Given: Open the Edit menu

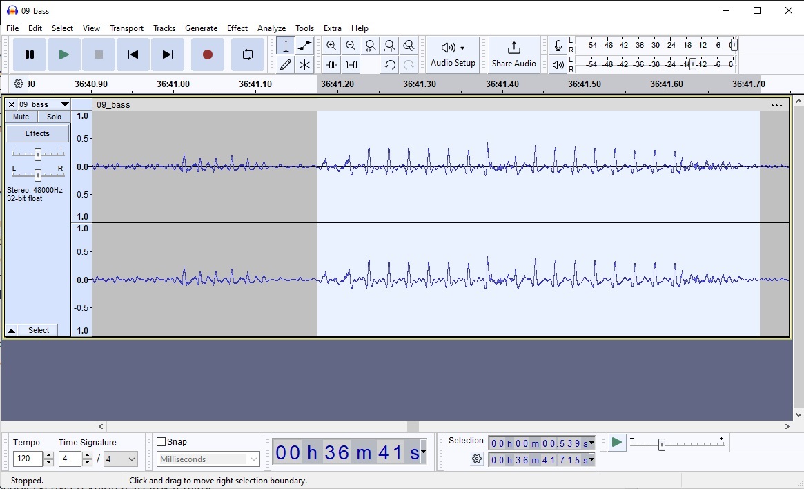Looking at the screenshot, I should (x=35, y=28).
